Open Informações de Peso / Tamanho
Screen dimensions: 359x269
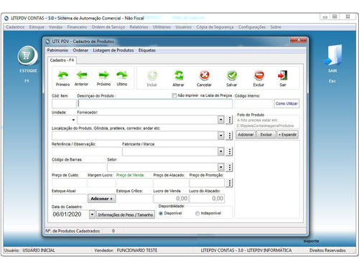click(x=126, y=214)
